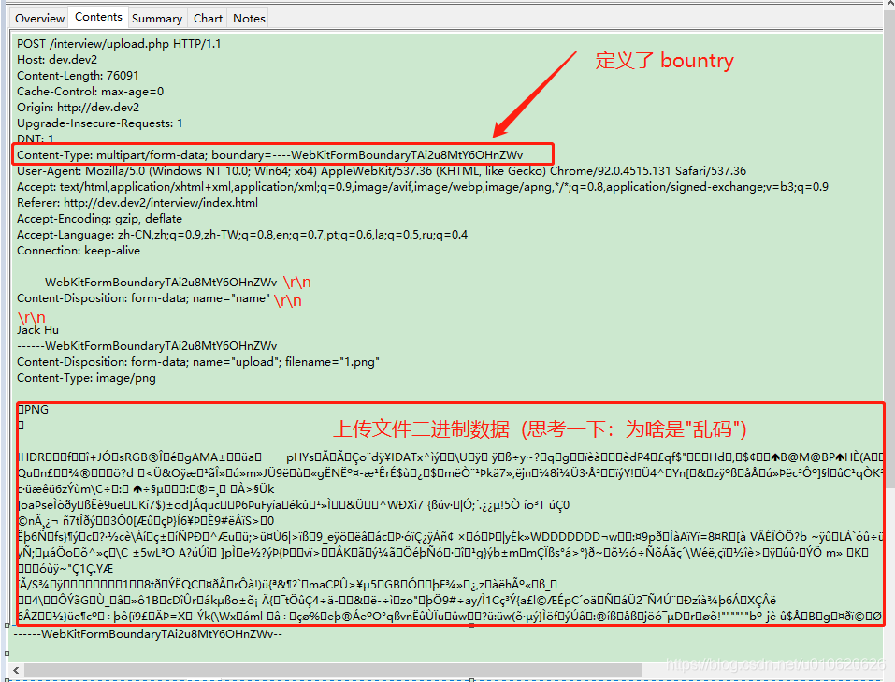Click the 'Jack Hu' form value

pyautogui.click(x=37, y=330)
